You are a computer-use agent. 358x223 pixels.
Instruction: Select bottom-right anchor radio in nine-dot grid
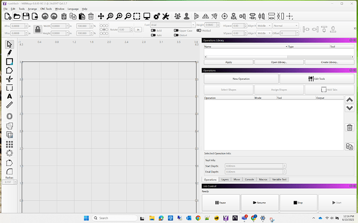point(107,34)
